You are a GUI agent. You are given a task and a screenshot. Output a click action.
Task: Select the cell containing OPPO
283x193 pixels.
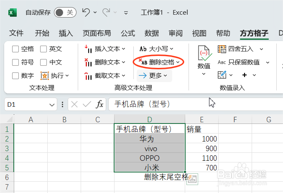[x=150, y=158]
